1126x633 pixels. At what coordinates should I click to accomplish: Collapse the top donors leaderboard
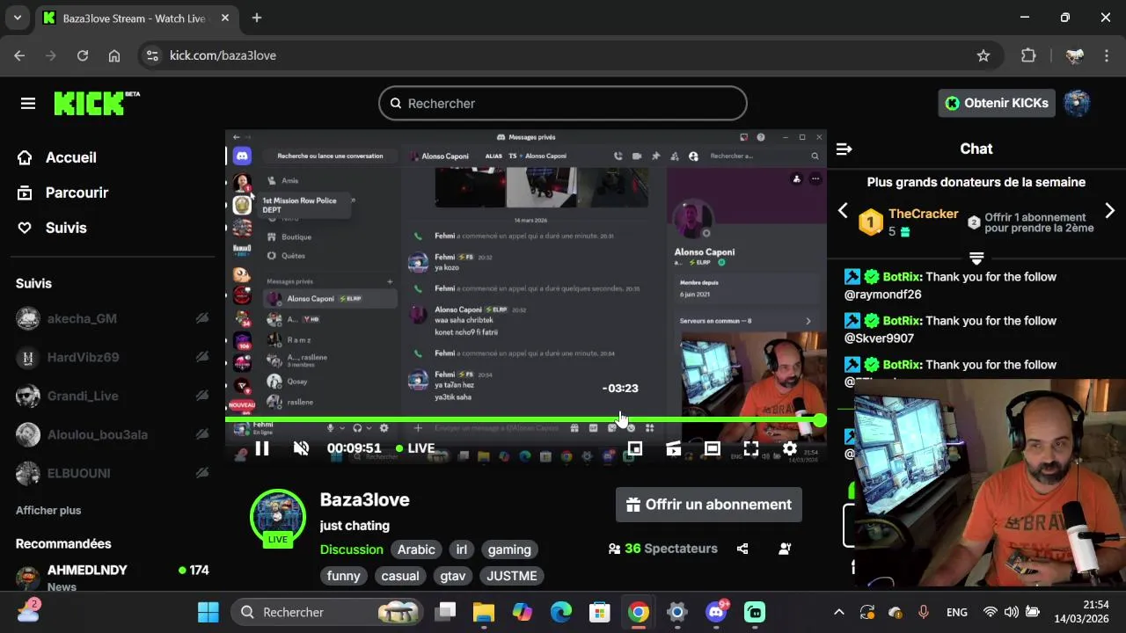pyautogui.click(x=976, y=258)
